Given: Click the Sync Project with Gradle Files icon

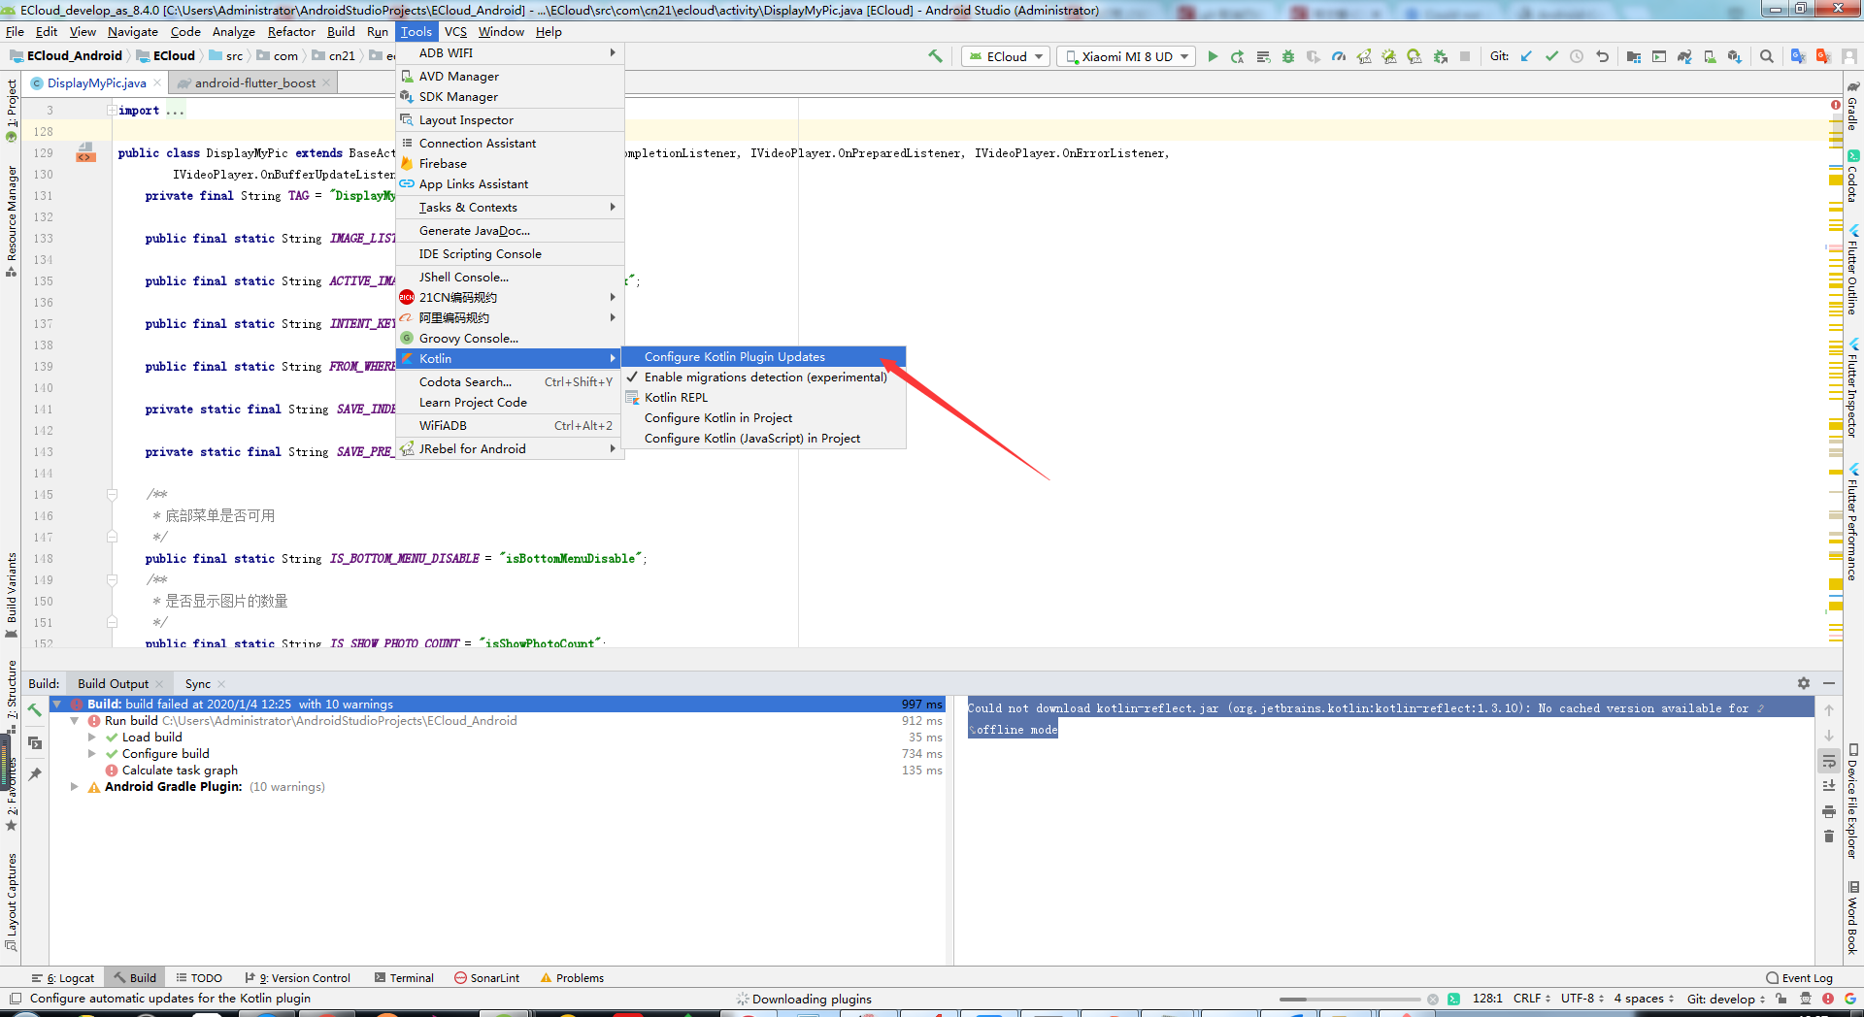Looking at the screenshot, I should [x=1684, y=56].
